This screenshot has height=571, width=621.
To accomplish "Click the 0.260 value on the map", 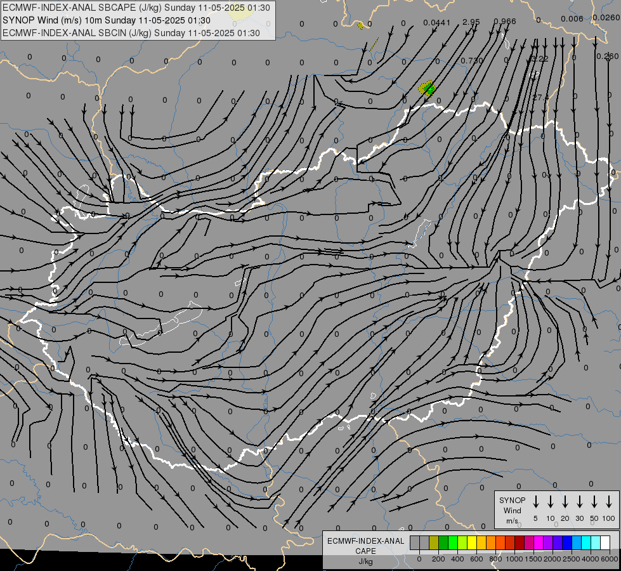I will pyautogui.click(x=608, y=56).
